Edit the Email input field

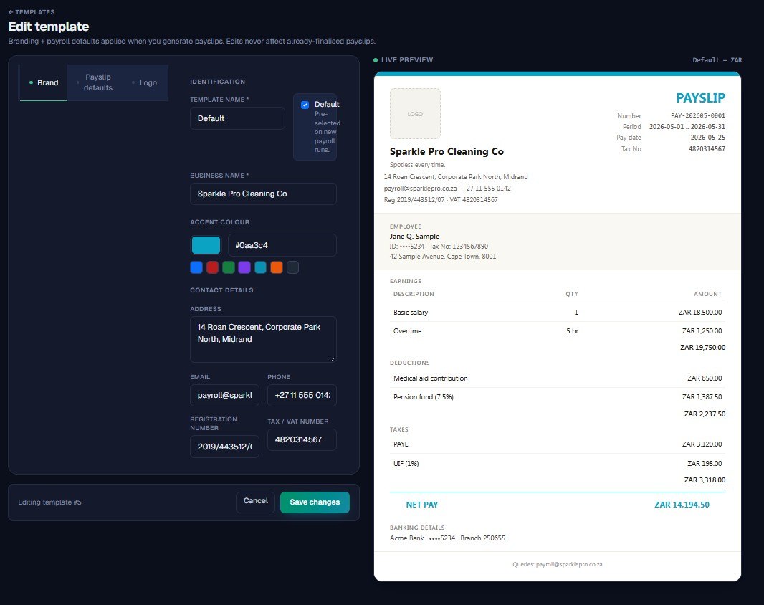click(x=224, y=396)
